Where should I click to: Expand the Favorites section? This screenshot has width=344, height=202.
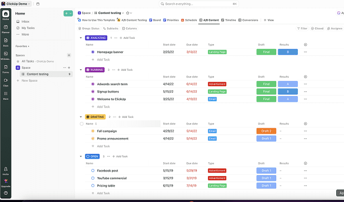coord(22,46)
